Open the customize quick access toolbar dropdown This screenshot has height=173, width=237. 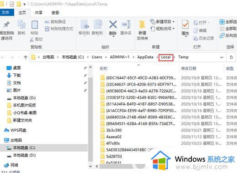(x=25, y=5)
